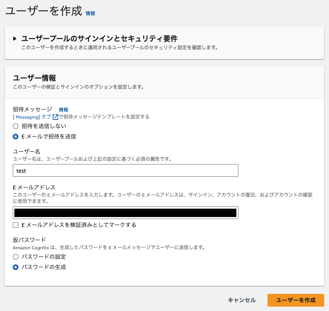Focus the Eメールアドレス input field
Image resolution: width=329 pixels, height=311 pixels.
pyautogui.click(x=125, y=213)
